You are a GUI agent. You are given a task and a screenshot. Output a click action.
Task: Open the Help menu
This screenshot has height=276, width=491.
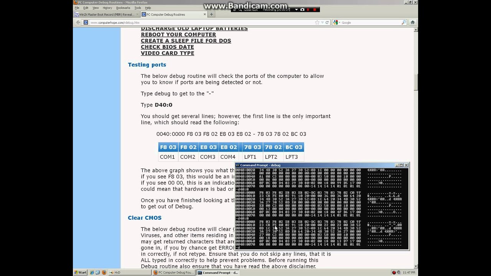(x=148, y=8)
